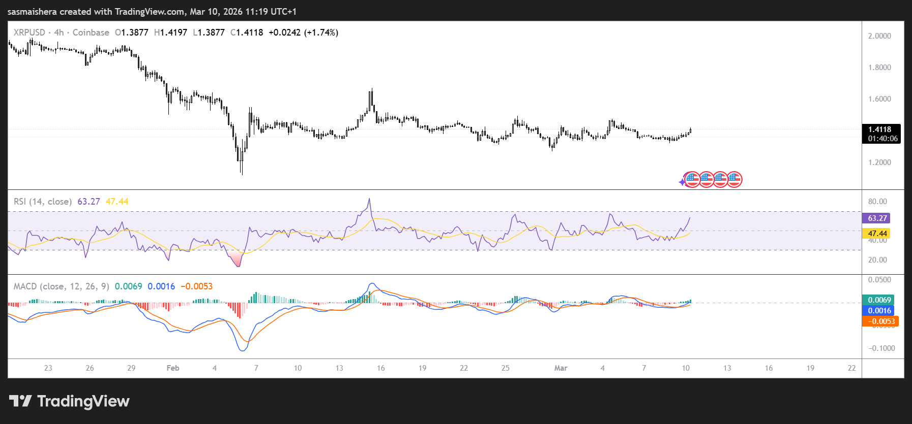The height and width of the screenshot is (424, 912).
Task: Open the rightmost US flag event marker
Action: click(x=734, y=179)
